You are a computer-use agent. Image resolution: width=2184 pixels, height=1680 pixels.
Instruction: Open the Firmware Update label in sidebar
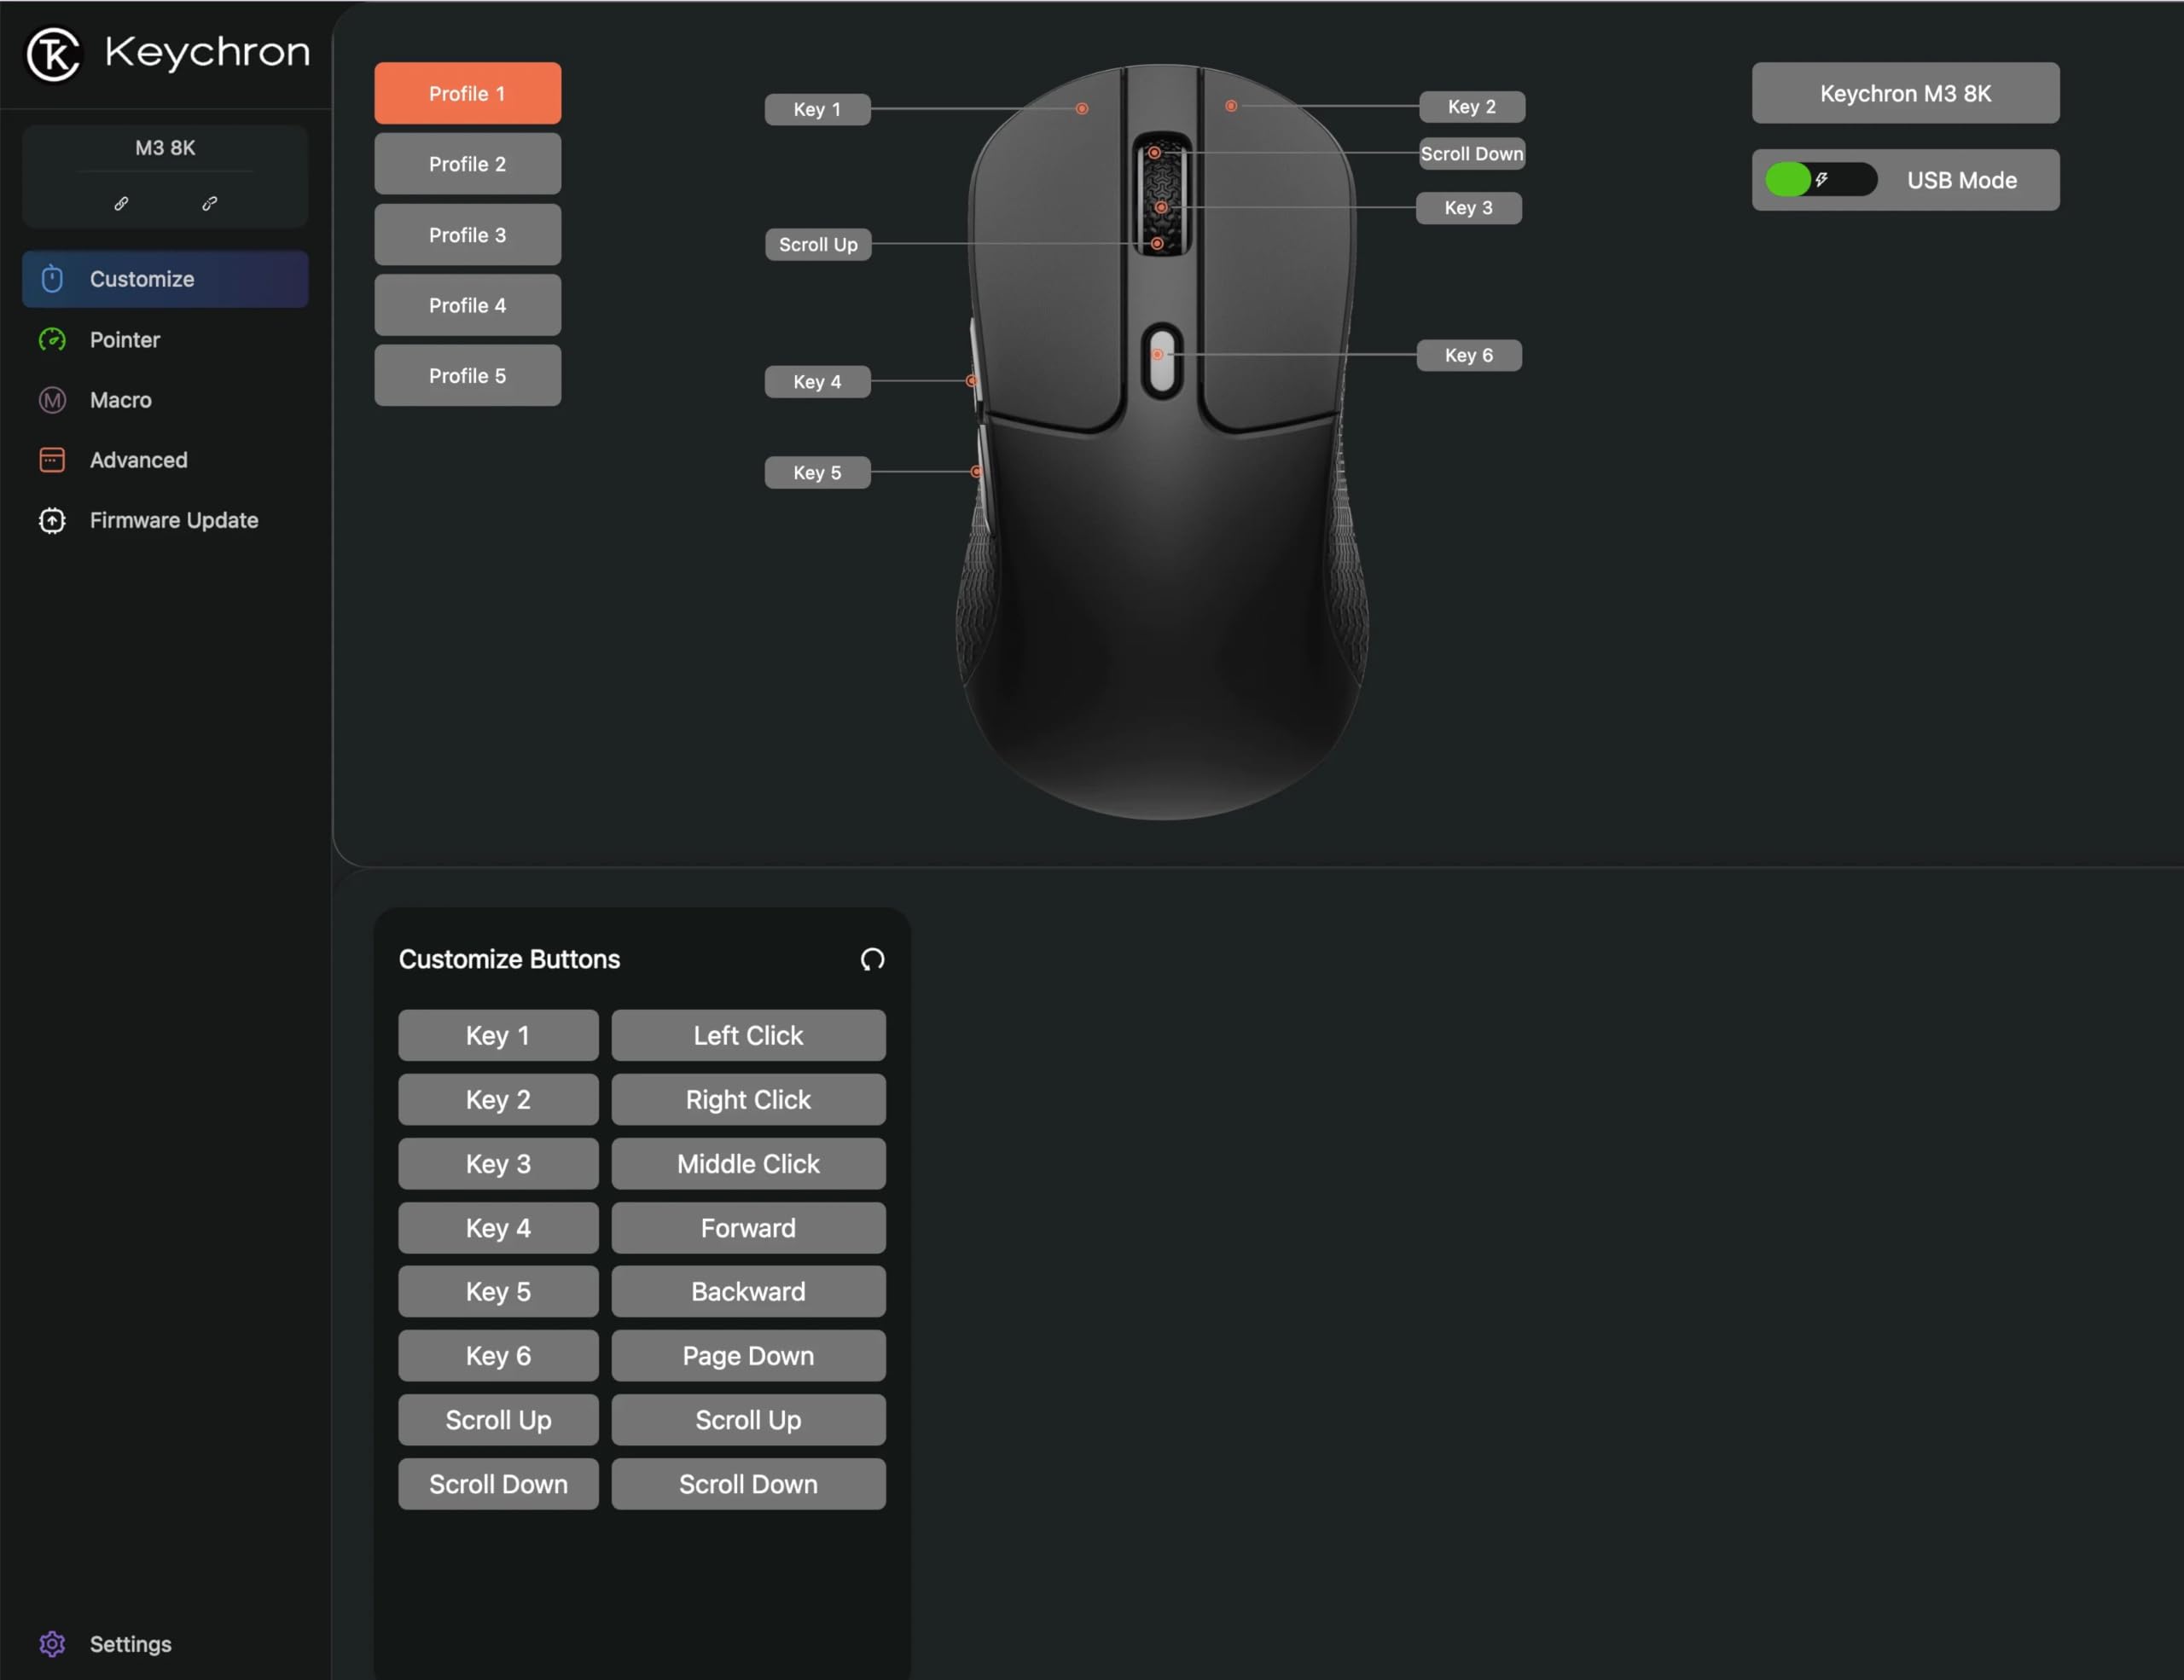click(x=174, y=521)
